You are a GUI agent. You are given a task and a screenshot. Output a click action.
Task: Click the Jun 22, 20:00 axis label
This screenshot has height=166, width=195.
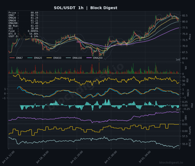tap(77, 157)
